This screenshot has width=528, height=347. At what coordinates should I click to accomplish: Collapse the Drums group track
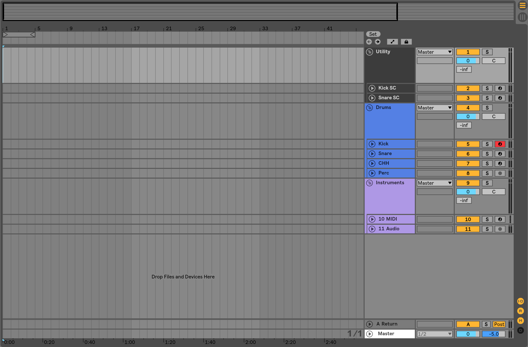click(369, 108)
